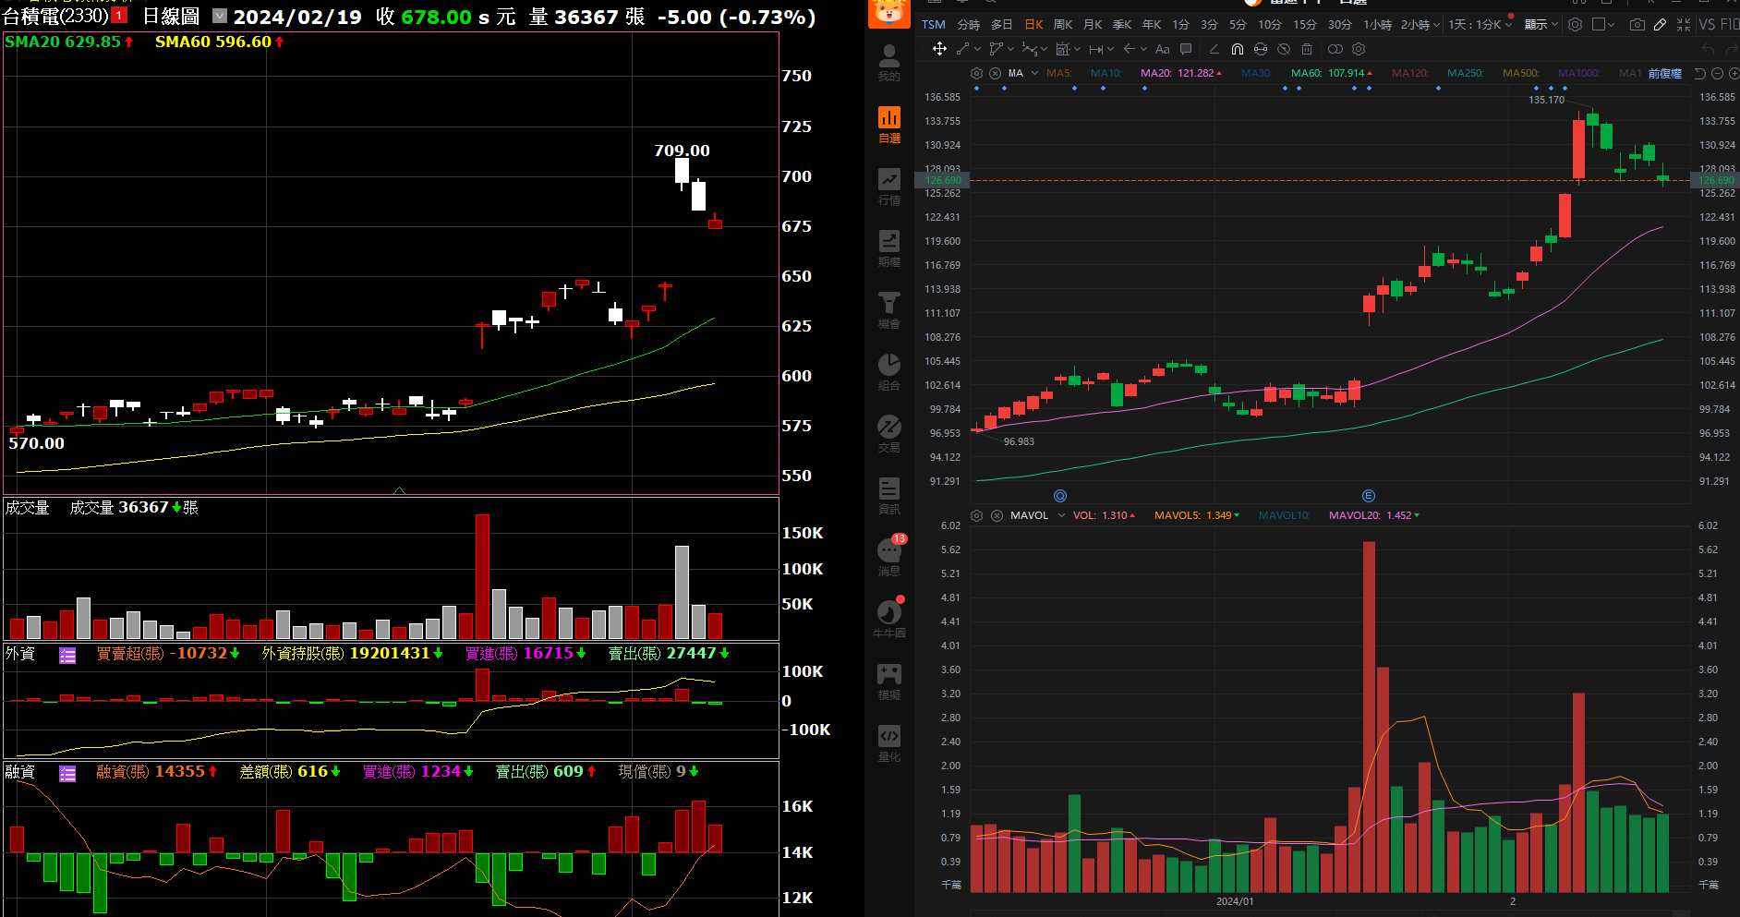Switch to 分時 intraday tab
The height and width of the screenshot is (917, 1740).
[x=969, y=25]
